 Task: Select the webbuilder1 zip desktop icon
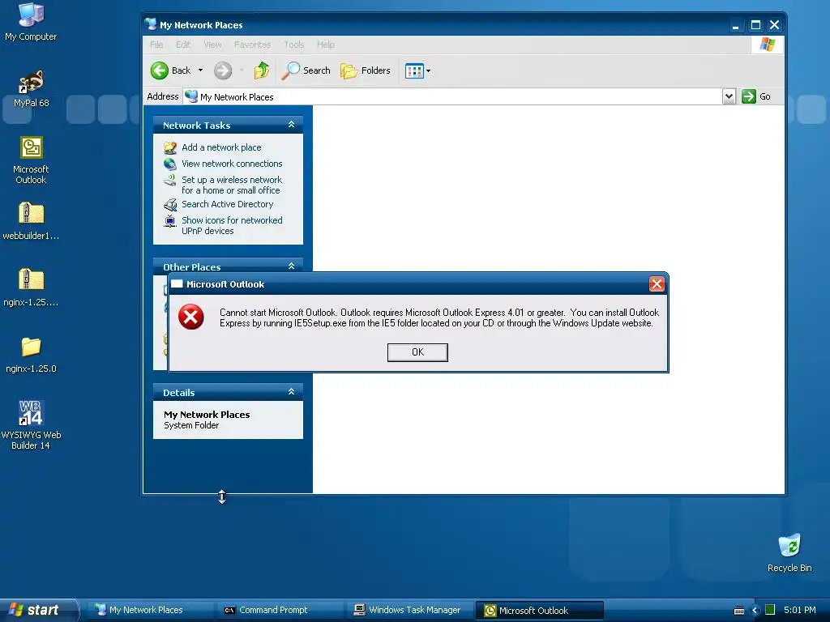[32, 221]
